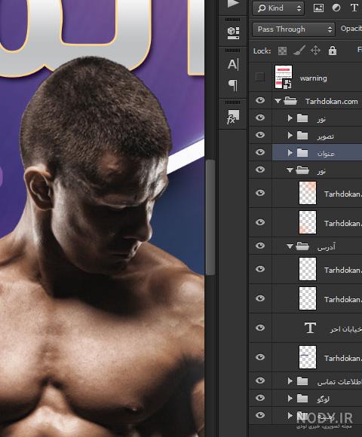Open the Character panel icon

click(233, 64)
